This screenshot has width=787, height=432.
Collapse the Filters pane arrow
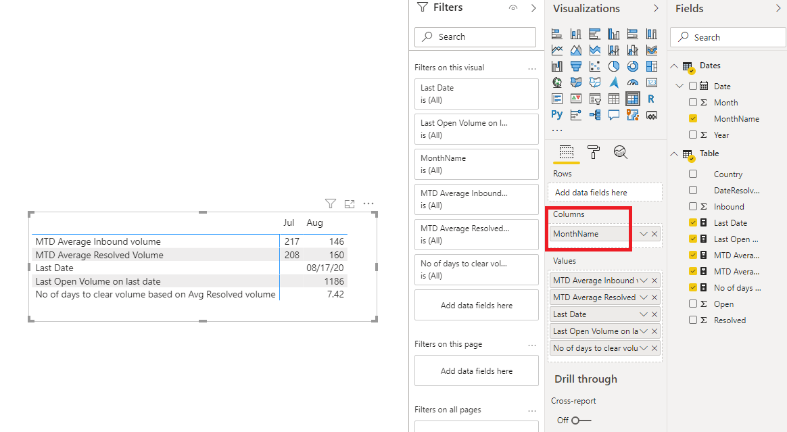coord(533,8)
